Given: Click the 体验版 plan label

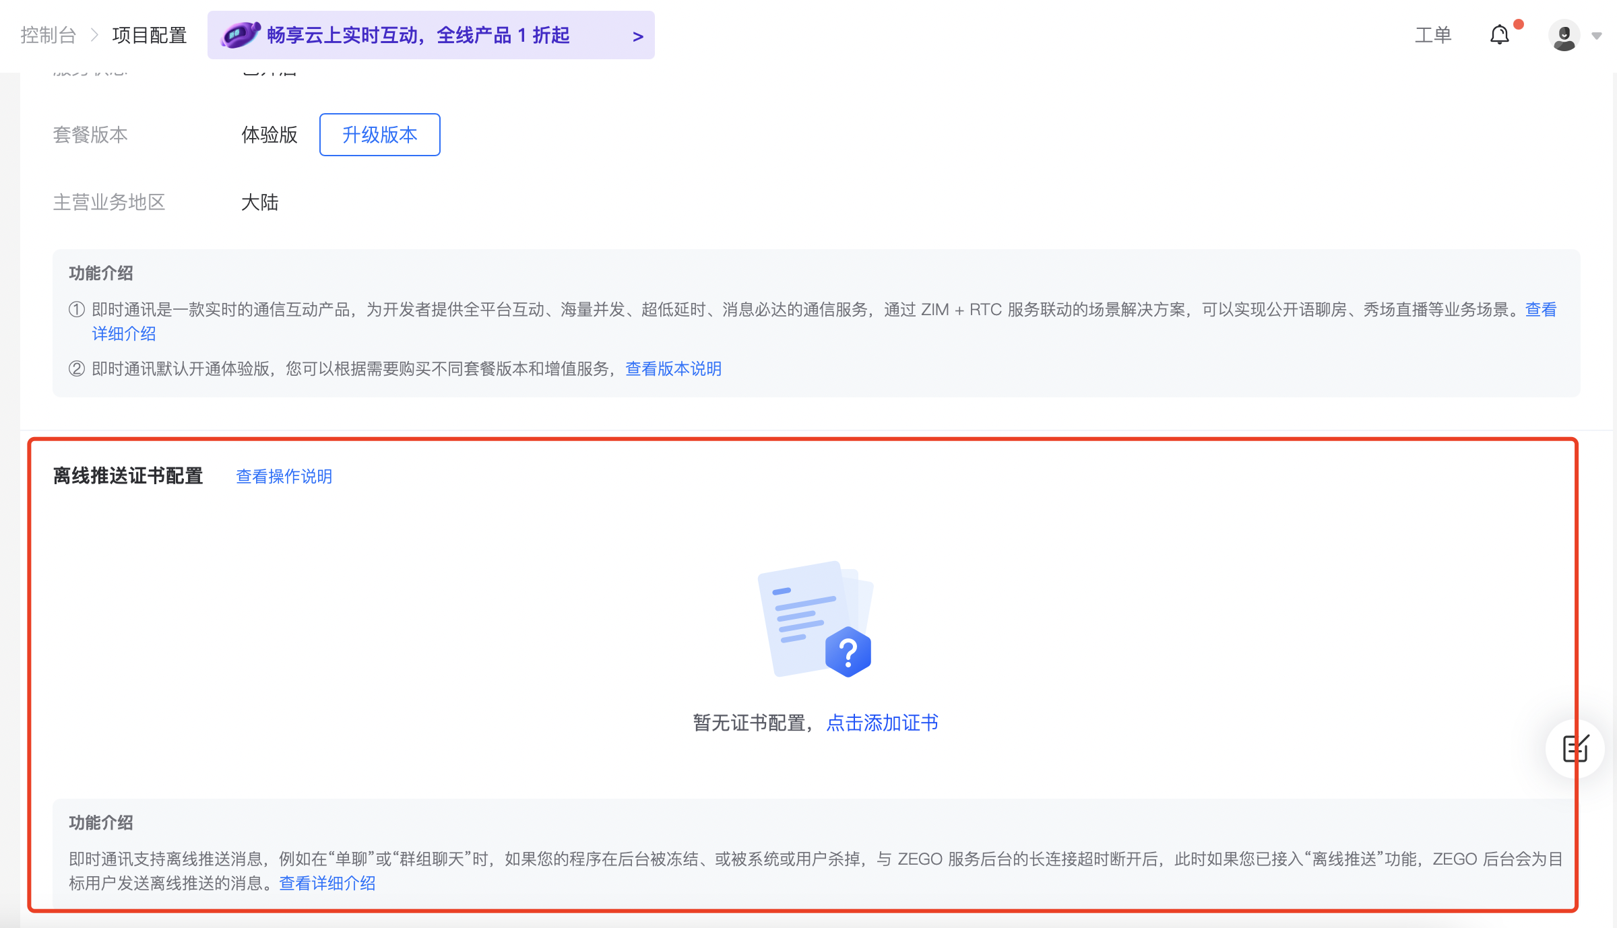Looking at the screenshot, I should click(x=269, y=135).
